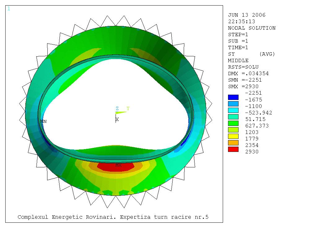
Task: Click the red legend color swatch
Action: (233, 149)
